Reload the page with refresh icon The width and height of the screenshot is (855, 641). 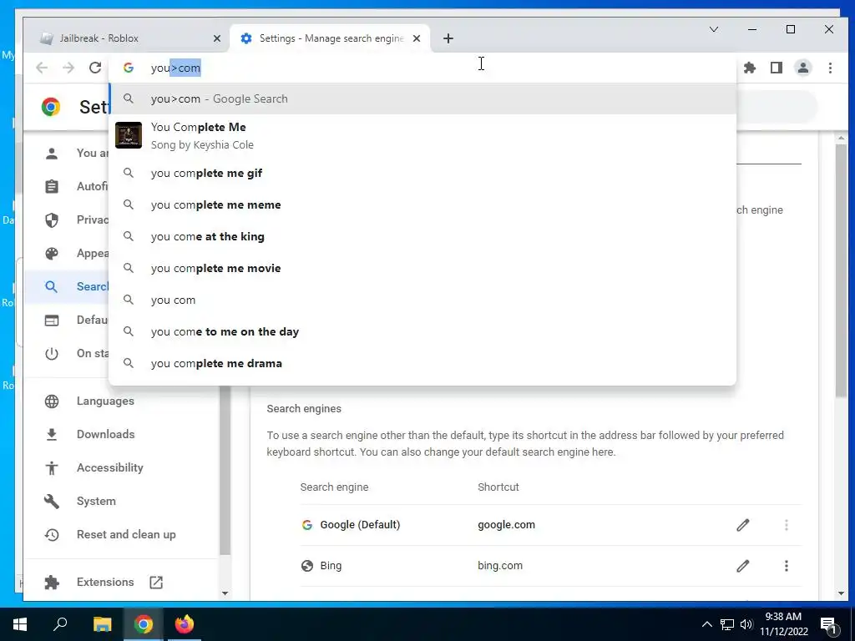[x=95, y=68]
